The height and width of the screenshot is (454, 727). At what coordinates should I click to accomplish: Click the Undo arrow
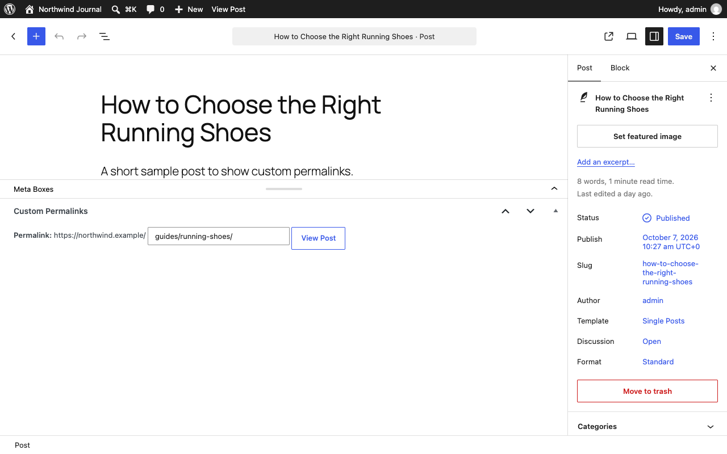59,36
